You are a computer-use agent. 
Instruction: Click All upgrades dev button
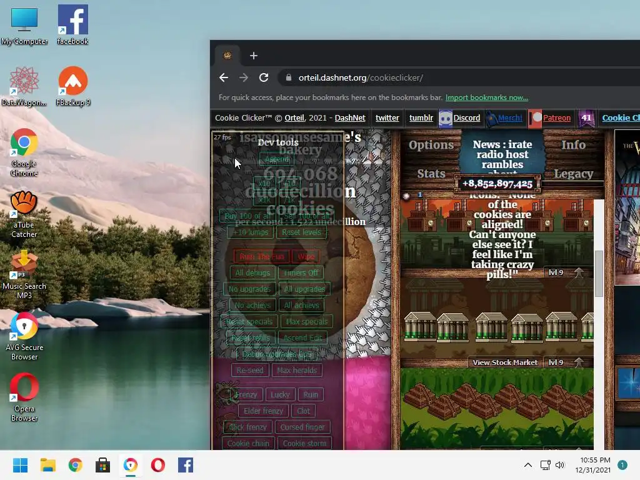point(304,289)
